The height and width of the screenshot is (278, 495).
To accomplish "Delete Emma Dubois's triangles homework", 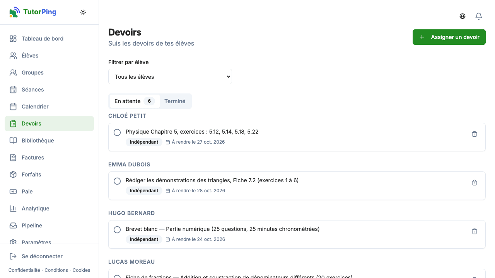I will pos(475,183).
